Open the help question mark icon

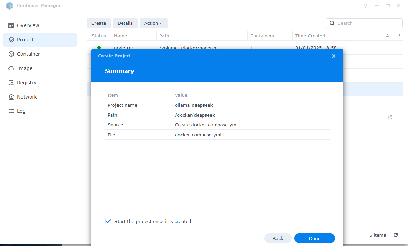(x=365, y=6)
